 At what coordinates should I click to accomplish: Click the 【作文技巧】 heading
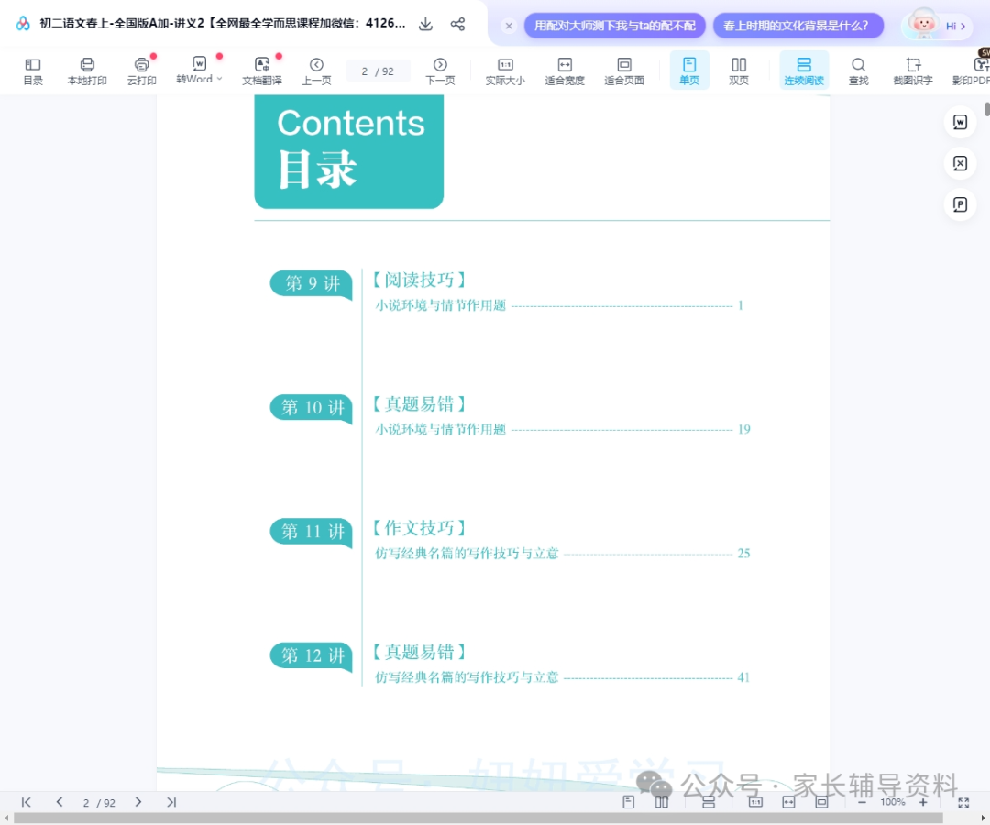(419, 528)
